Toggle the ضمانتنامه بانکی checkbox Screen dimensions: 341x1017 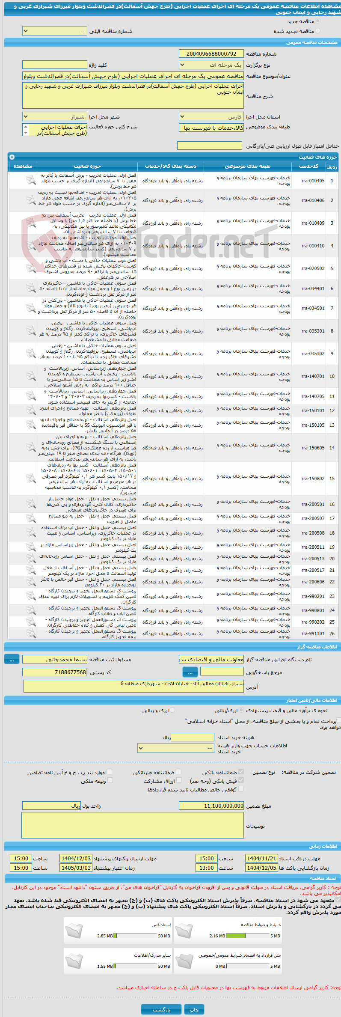pyautogui.click(x=241, y=772)
